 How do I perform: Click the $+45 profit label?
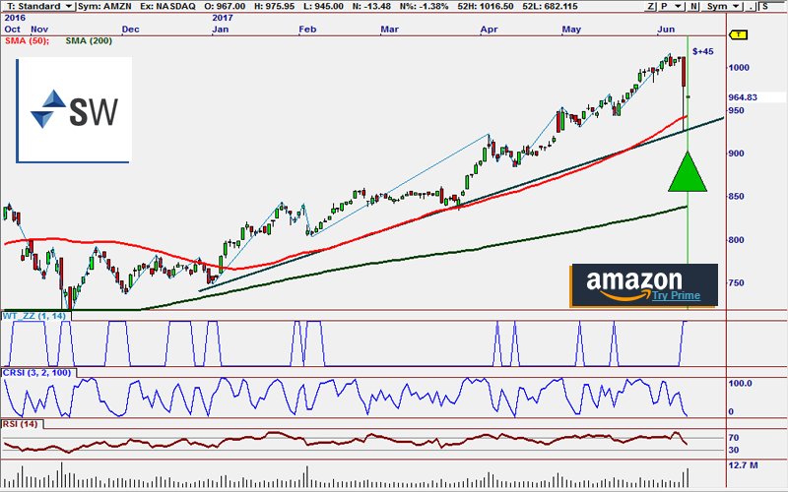(x=702, y=51)
